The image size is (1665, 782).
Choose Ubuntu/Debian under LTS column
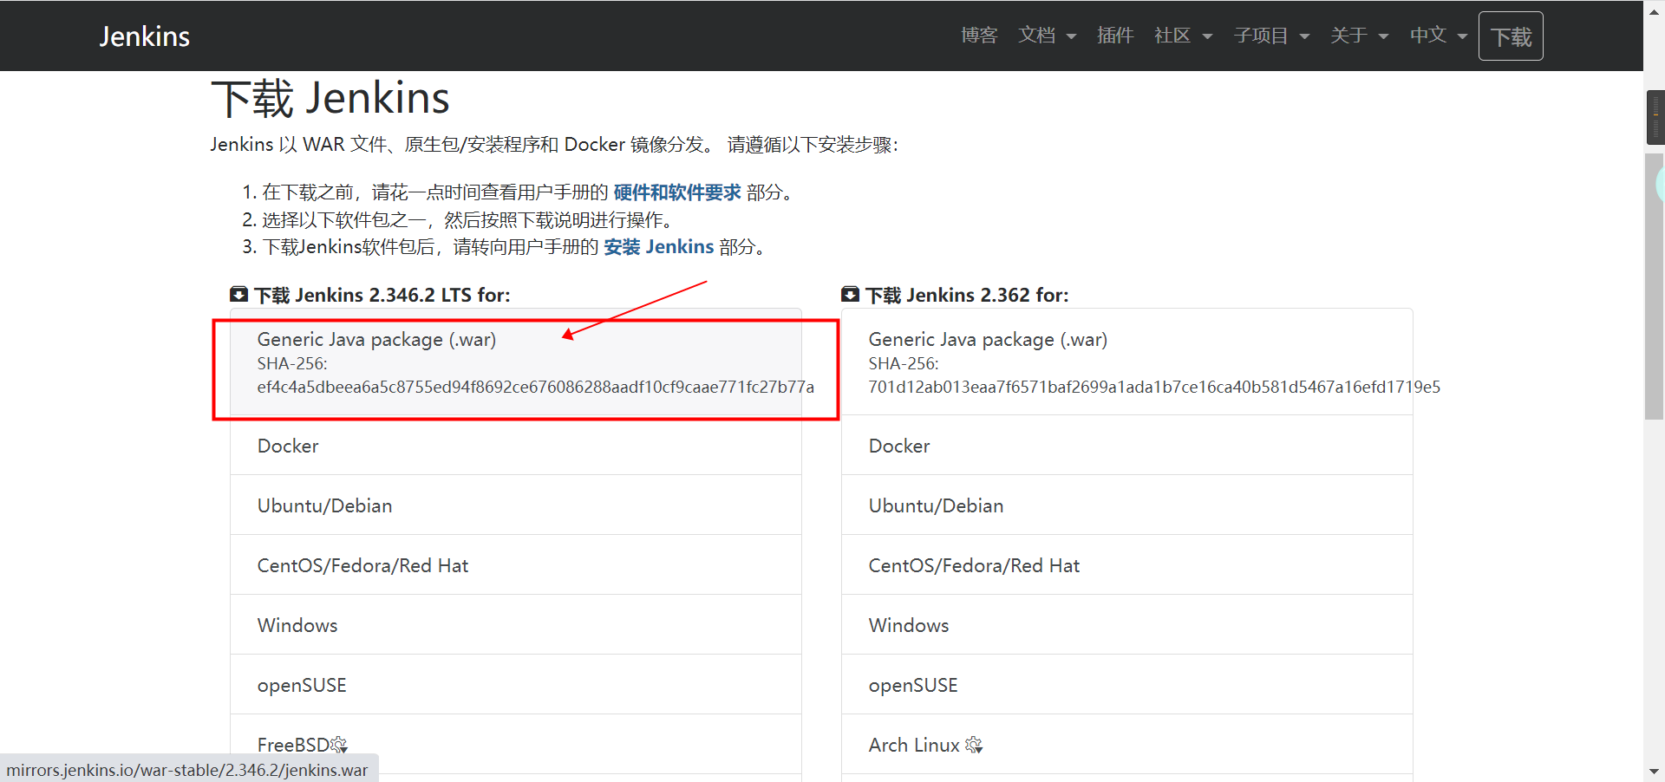click(516, 505)
